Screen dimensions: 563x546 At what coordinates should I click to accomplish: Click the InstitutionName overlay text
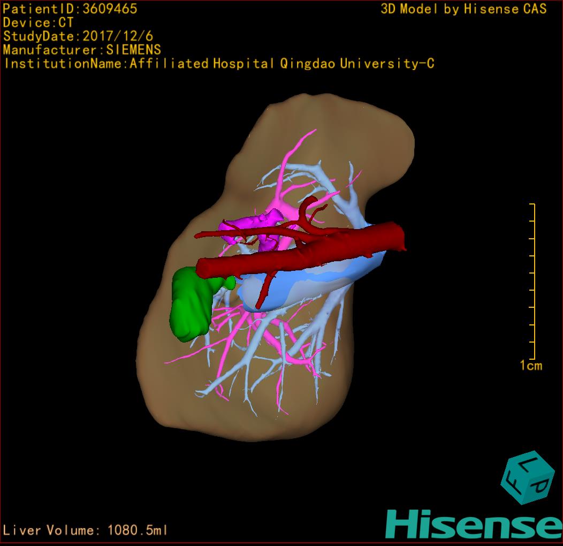(x=218, y=64)
